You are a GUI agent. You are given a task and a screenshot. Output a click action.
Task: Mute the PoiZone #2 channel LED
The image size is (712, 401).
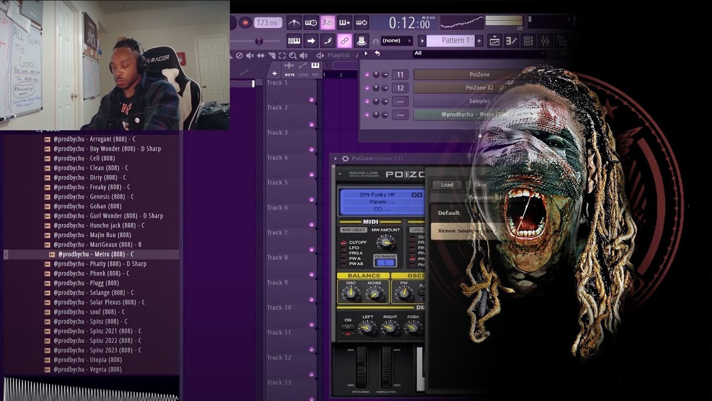point(367,88)
